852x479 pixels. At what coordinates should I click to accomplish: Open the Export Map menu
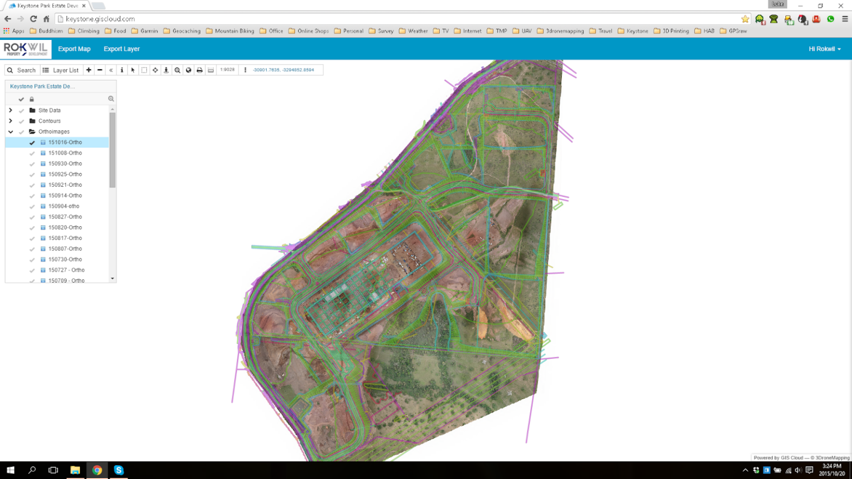pos(74,49)
